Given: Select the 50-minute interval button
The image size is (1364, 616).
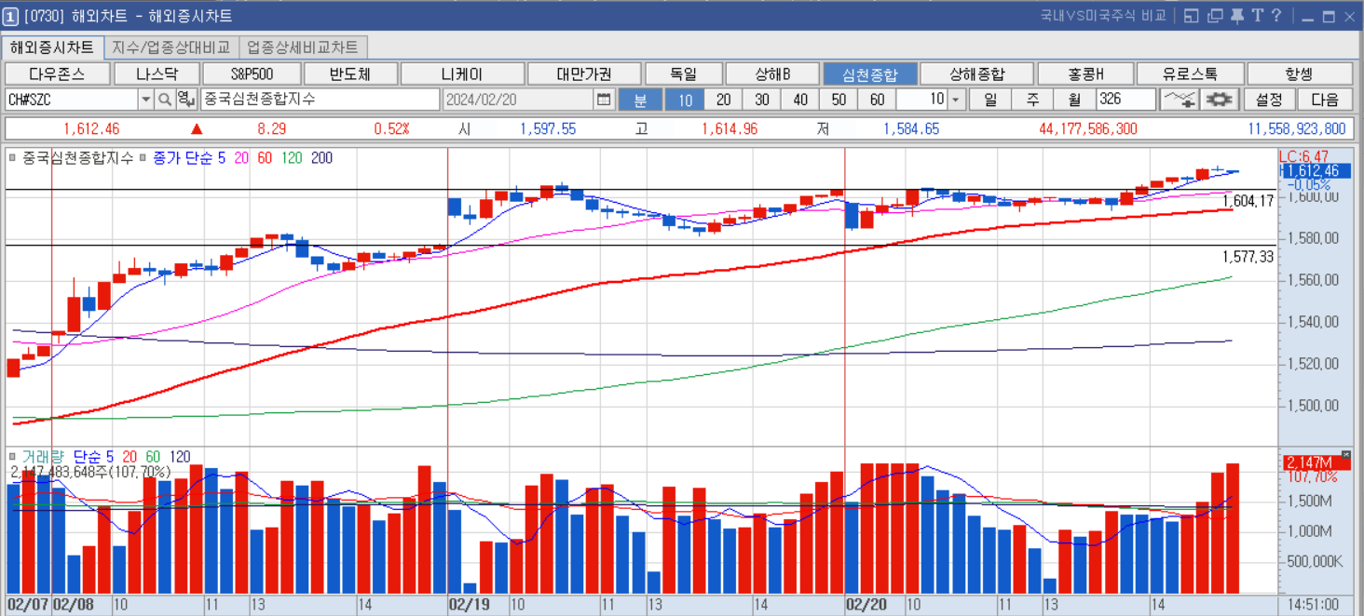Looking at the screenshot, I should coord(838,100).
